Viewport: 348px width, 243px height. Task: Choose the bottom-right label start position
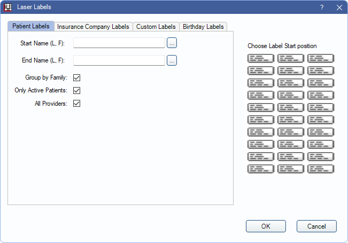pos(321,169)
